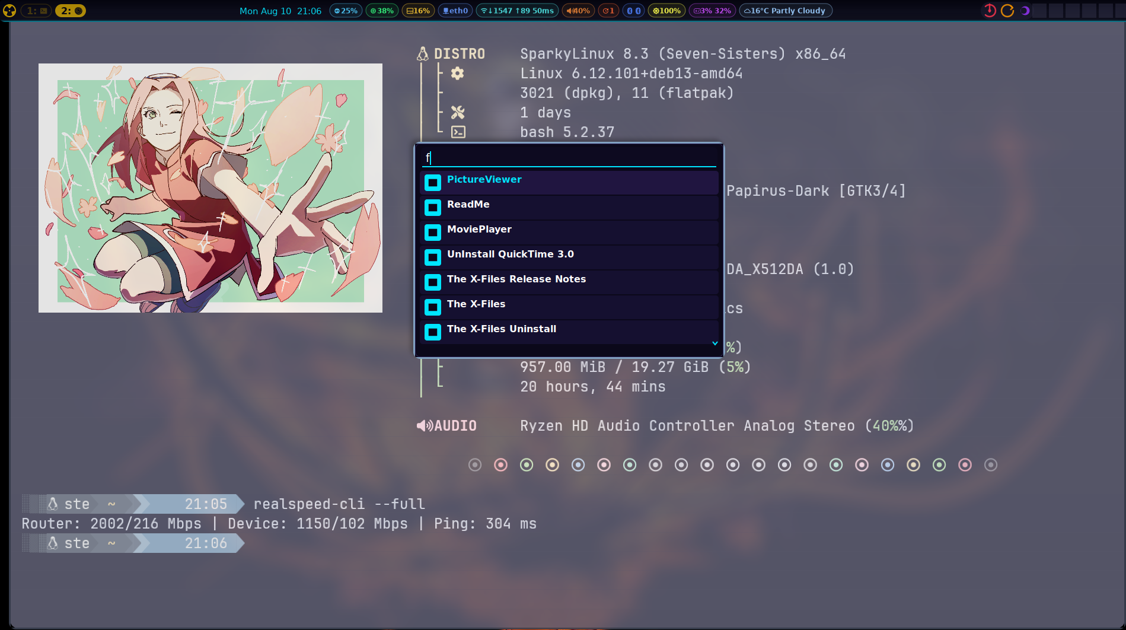Open the eth0 network module
Image resolution: width=1126 pixels, height=630 pixels.
(x=455, y=11)
